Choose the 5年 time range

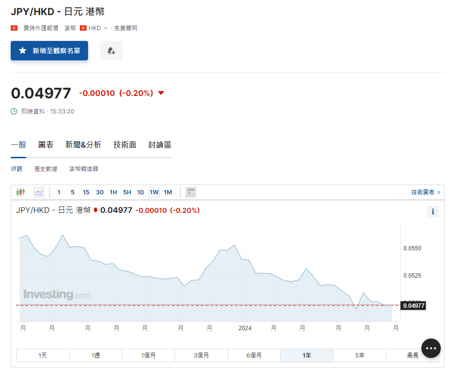pos(360,356)
